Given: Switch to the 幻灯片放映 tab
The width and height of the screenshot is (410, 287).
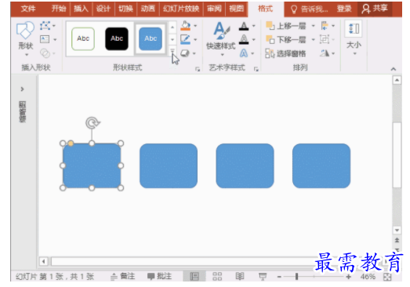Looking at the screenshot, I should (181, 9).
